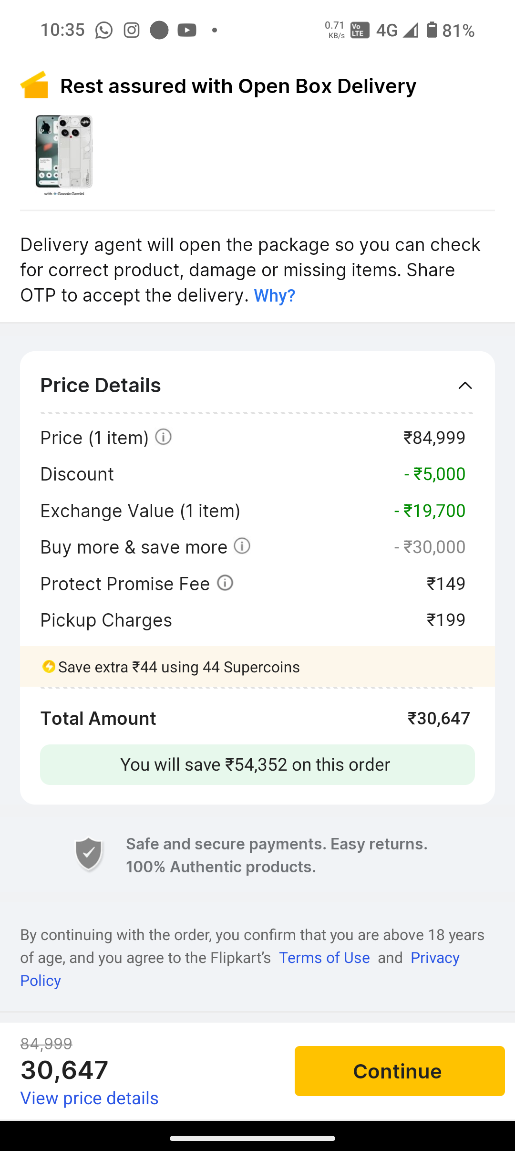
Task: Tap the Price Details header title
Action: pos(101,386)
